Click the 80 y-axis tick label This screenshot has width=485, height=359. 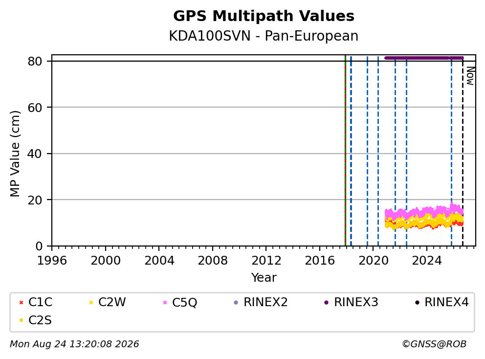35,61
